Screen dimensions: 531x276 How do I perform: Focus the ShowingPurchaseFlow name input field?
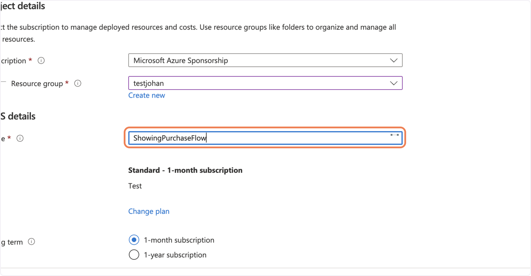[265, 138]
